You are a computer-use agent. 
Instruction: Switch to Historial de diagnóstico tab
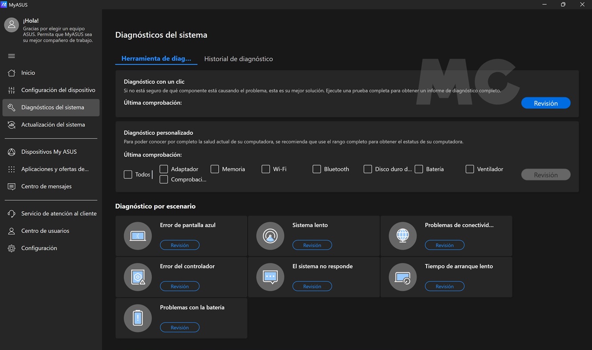click(238, 59)
